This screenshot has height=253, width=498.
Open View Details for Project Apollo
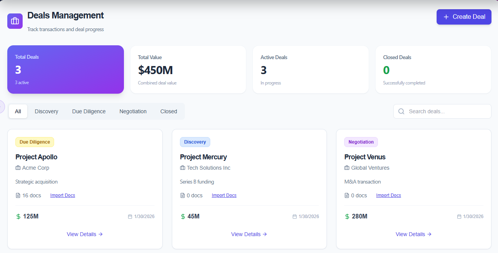(x=84, y=234)
